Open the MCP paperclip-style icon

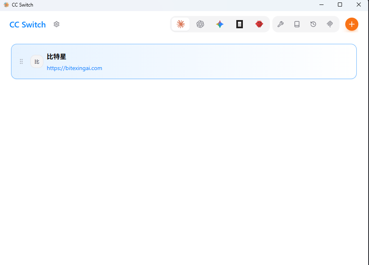(330, 24)
